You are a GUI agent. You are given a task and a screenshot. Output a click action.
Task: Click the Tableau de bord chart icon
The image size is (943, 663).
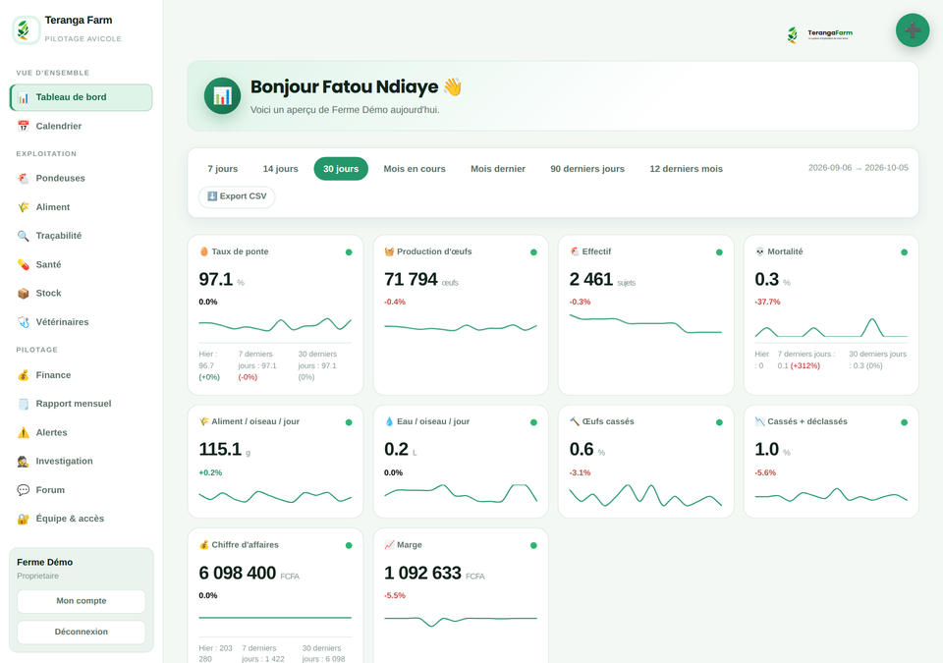tap(24, 97)
